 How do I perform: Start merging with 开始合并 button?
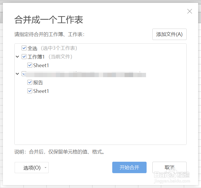click(x=129, y=167)
